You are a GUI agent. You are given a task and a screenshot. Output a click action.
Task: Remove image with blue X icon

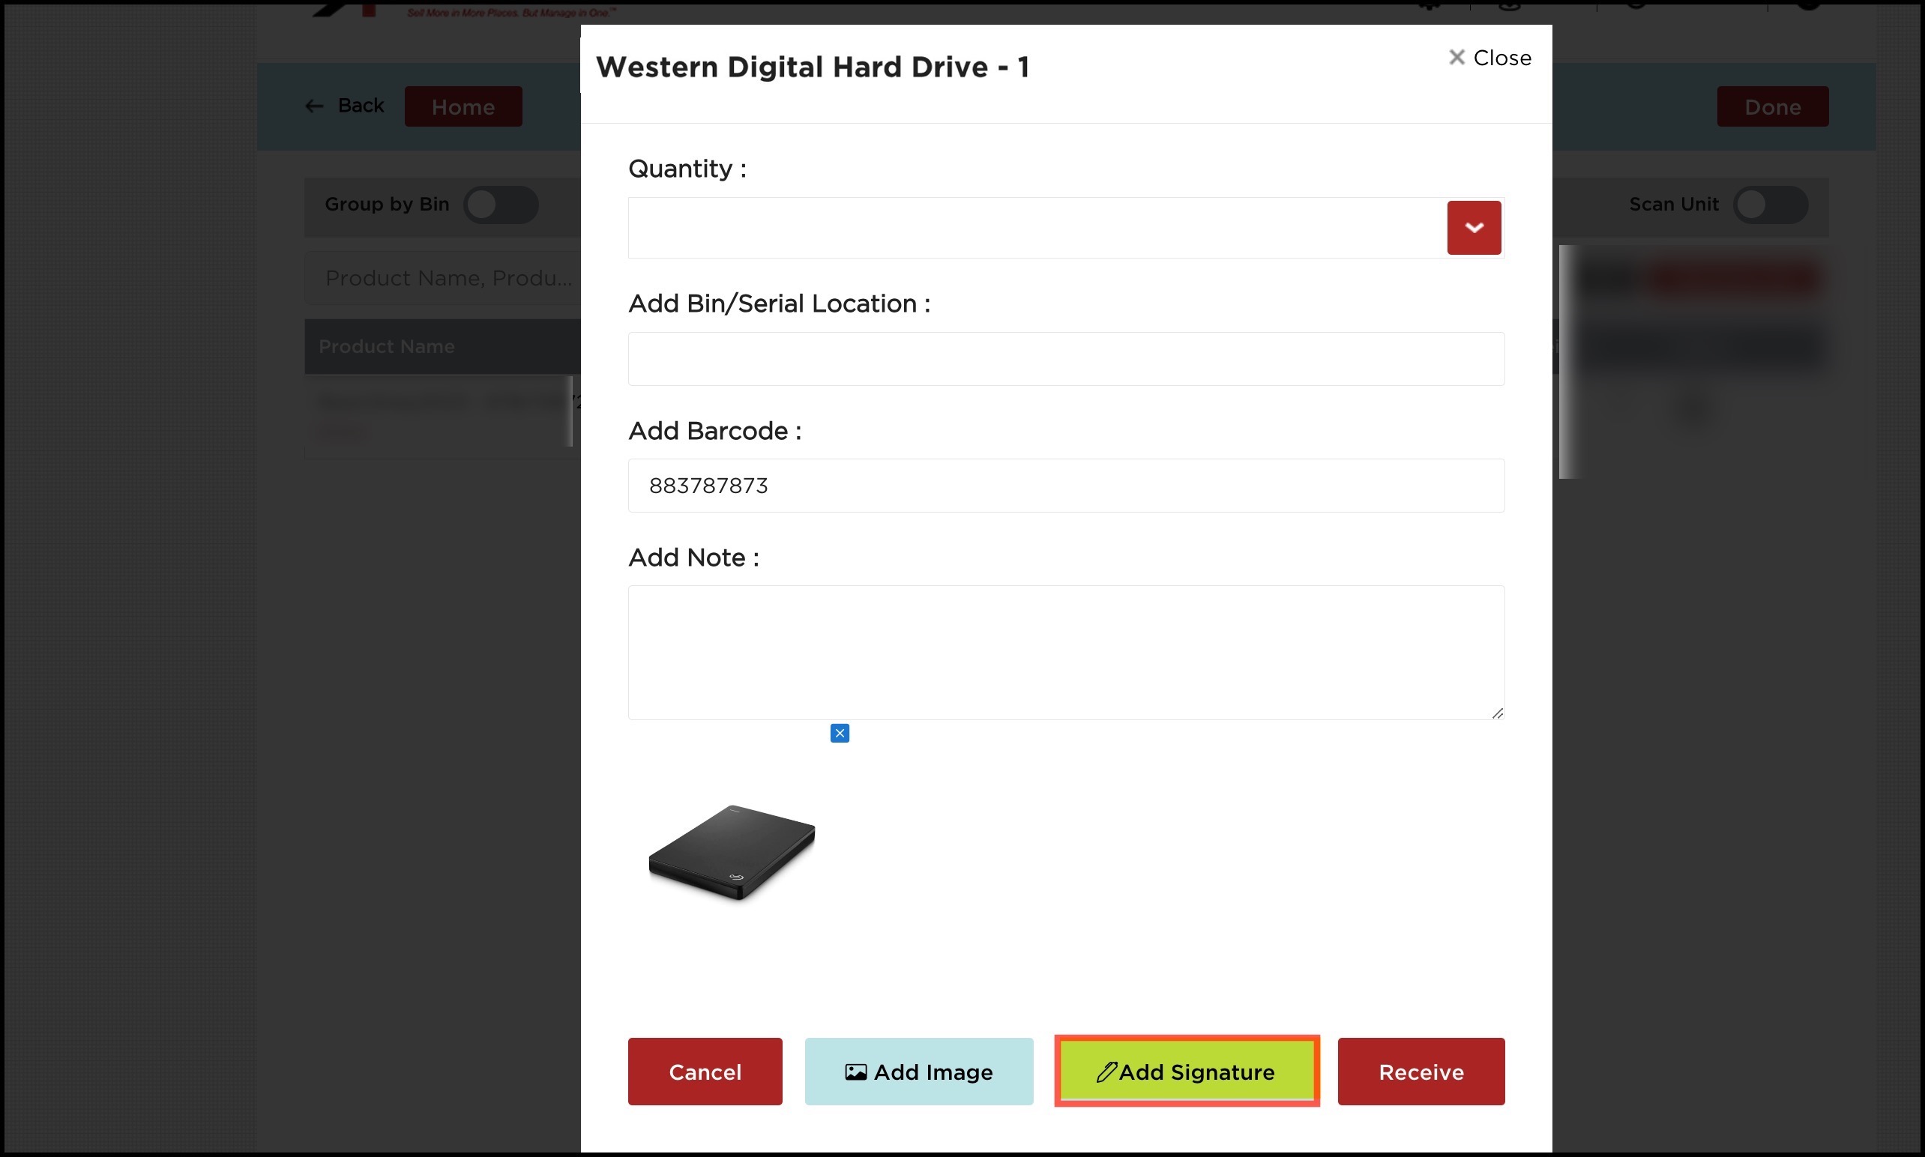pos(840,733)
